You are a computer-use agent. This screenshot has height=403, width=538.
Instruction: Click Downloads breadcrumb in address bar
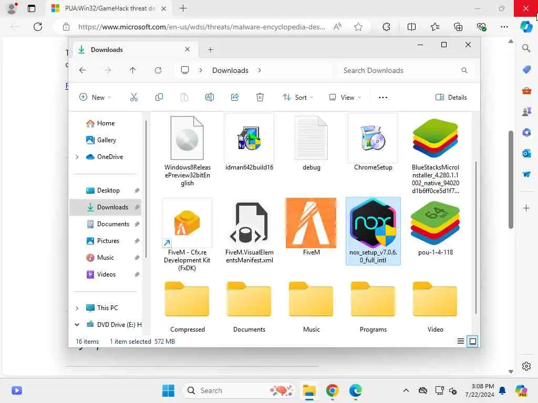pyautogui.click(x=230, y=70)
